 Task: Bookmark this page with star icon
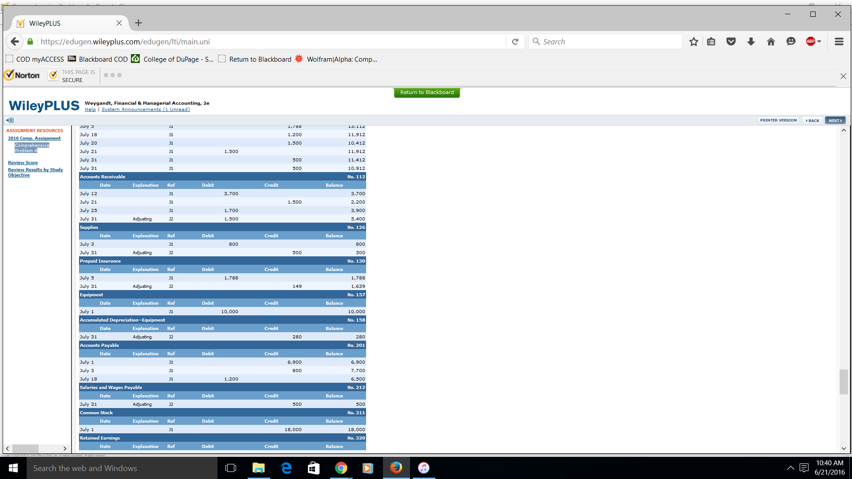[694, 42]
